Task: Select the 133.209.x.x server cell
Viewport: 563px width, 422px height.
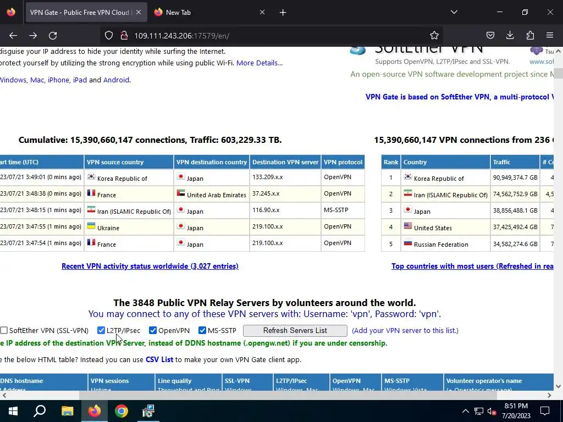Action: [285, 177]
